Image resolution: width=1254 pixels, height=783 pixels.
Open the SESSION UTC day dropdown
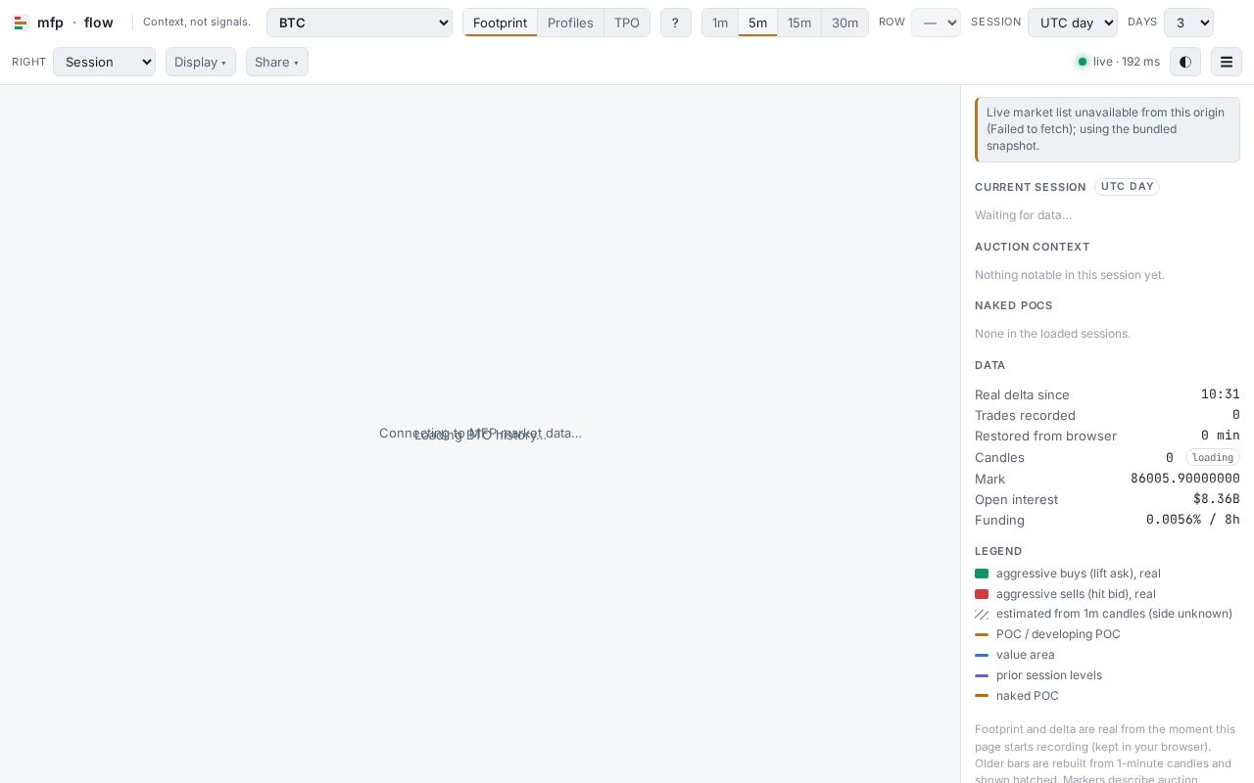pyautogui.click(x=1073, y=23)
